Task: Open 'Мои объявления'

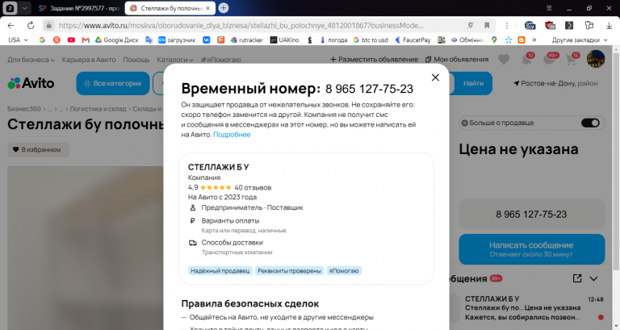Action: pyautogui.click(x=457, y=59)
